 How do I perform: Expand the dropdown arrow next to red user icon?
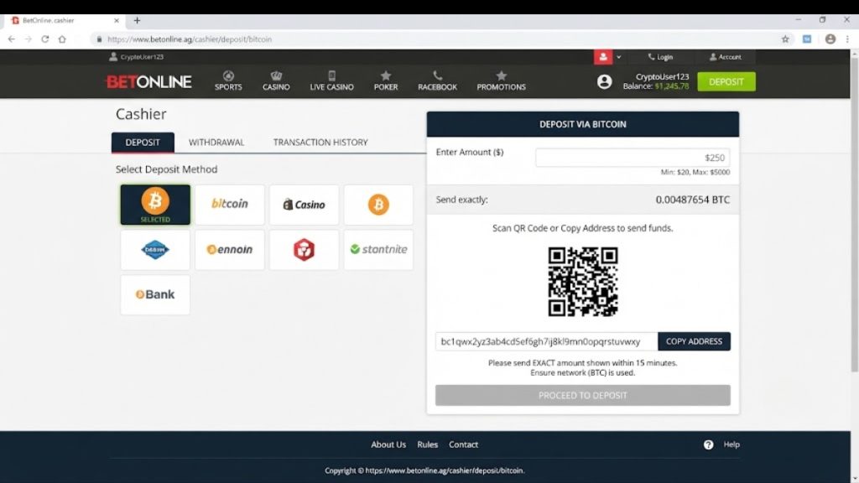(x=618, y=57)
